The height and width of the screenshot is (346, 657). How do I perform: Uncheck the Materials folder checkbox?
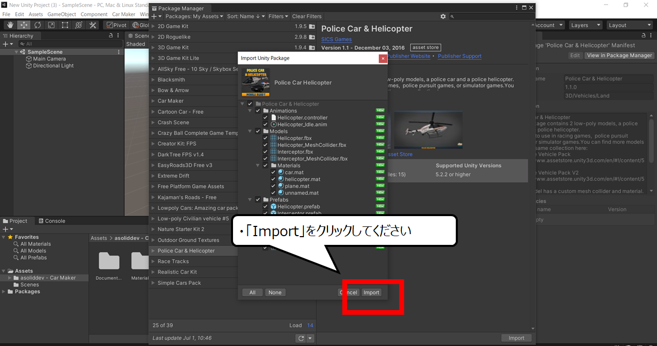tap(265, 166)
